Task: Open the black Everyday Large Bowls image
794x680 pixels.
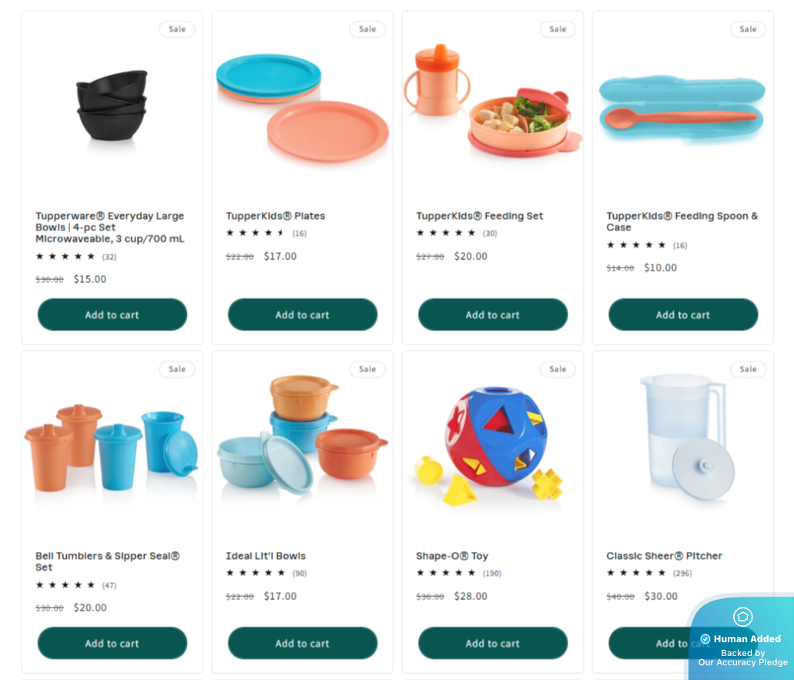Action: 112,106
